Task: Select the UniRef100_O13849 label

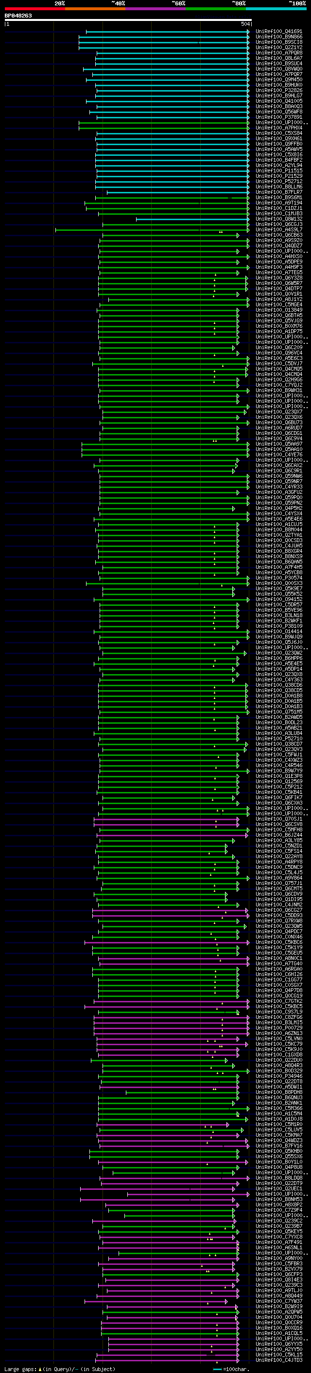Action: 279,310
